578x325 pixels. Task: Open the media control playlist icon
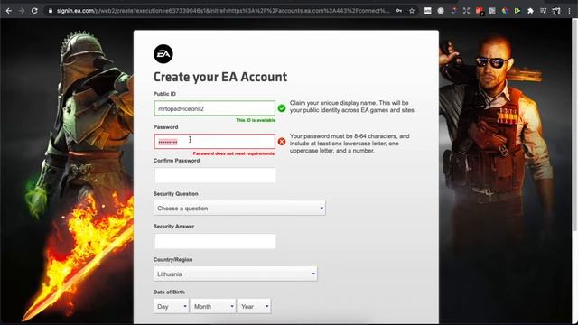click(x=544, y=11)
